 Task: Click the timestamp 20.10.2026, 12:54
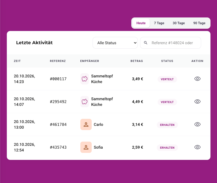point(24,147)
